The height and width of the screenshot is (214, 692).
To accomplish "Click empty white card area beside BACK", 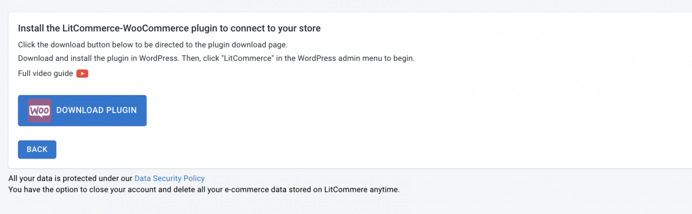I will 315,149.
